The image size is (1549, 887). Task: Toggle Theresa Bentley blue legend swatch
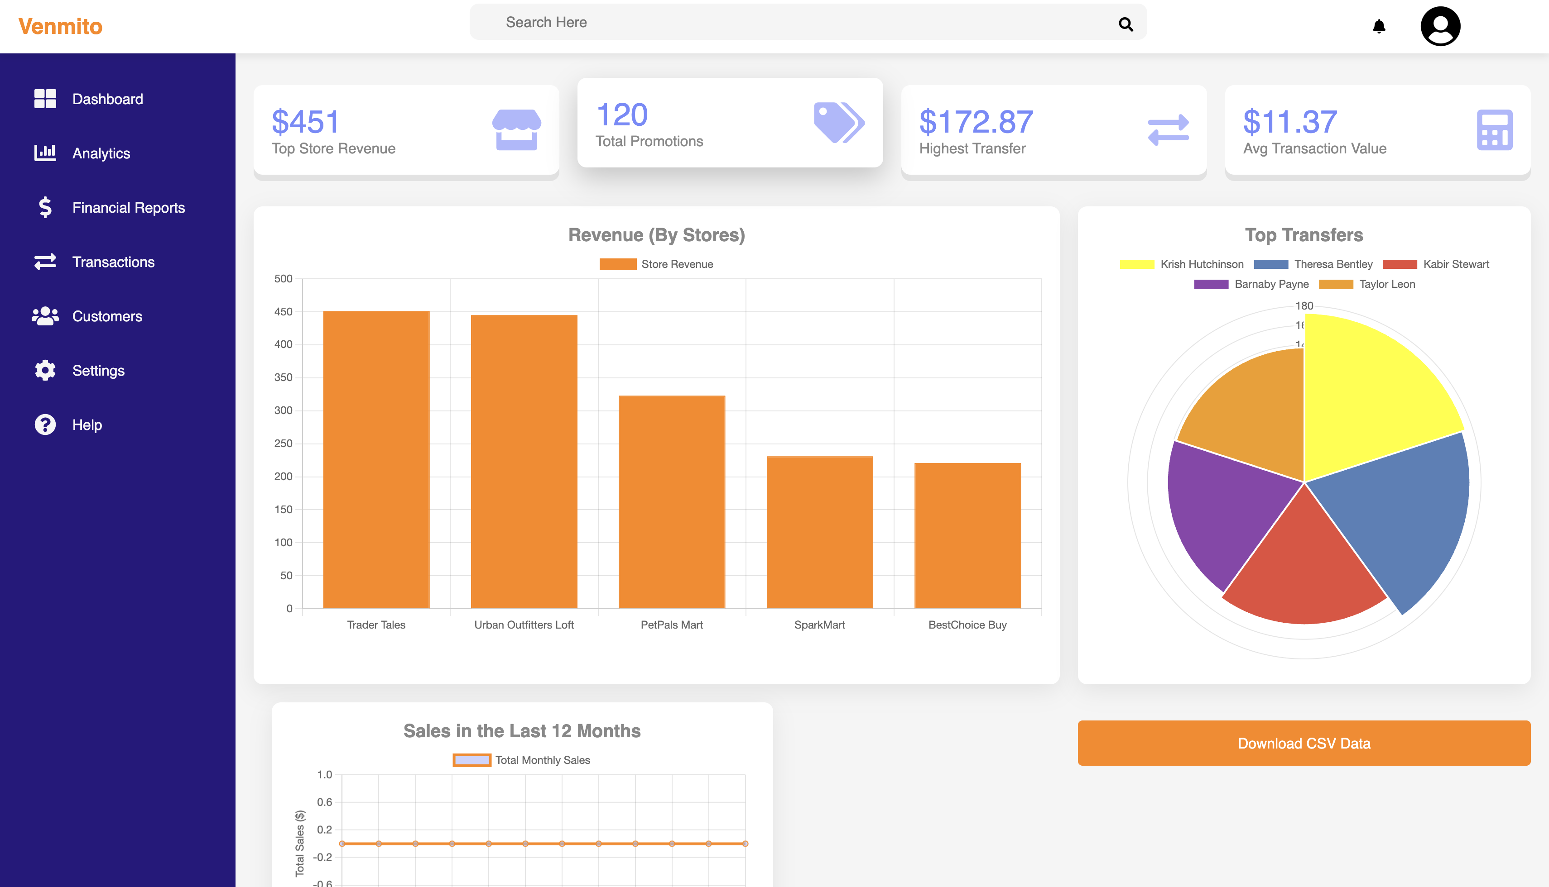click(x=1270, y=264)
